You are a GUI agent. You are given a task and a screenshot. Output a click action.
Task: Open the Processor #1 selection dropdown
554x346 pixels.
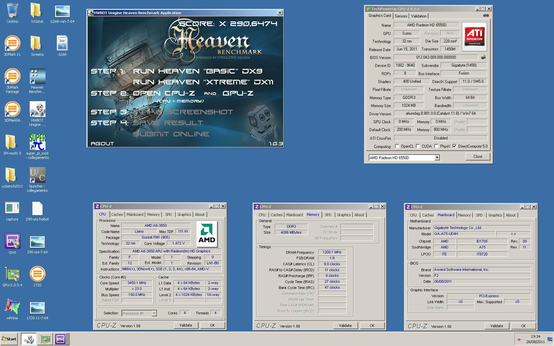154,313
